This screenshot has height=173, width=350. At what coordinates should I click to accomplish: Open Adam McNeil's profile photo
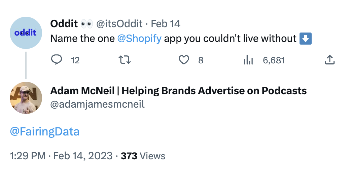coord(26,98)
